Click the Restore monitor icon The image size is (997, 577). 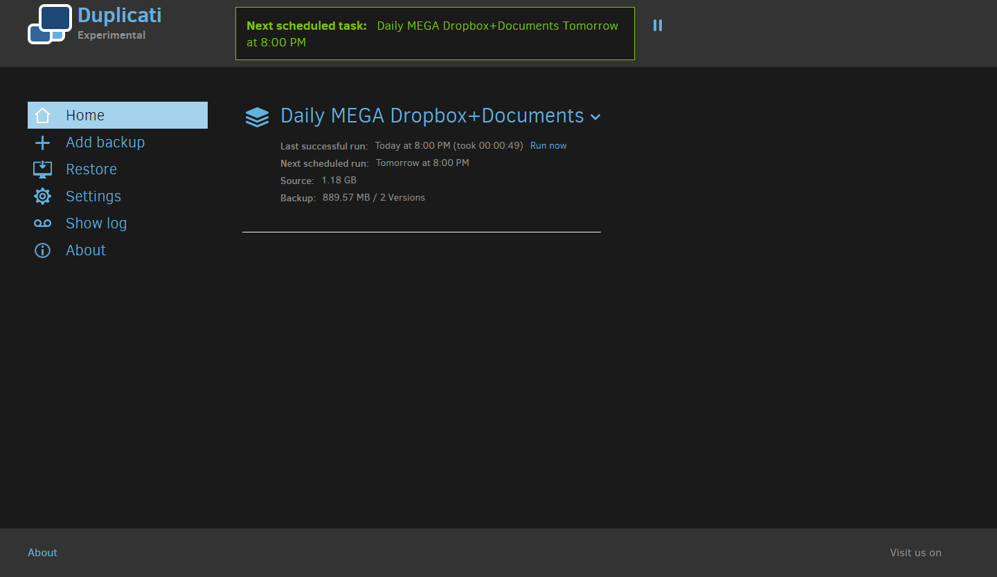click(42, 170)
